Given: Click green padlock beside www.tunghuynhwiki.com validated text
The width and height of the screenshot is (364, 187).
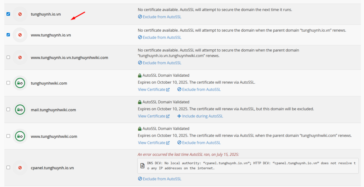Looking at the screenshot, I should coord(139,128).
